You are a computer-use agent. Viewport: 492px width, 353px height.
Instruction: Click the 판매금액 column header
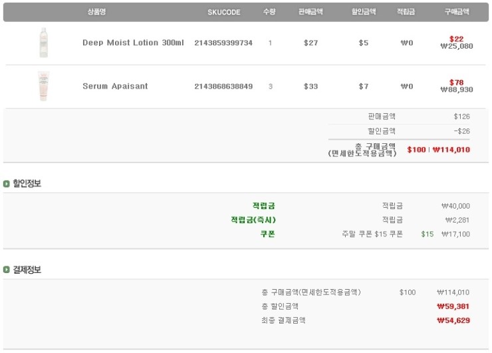point(310,12)
